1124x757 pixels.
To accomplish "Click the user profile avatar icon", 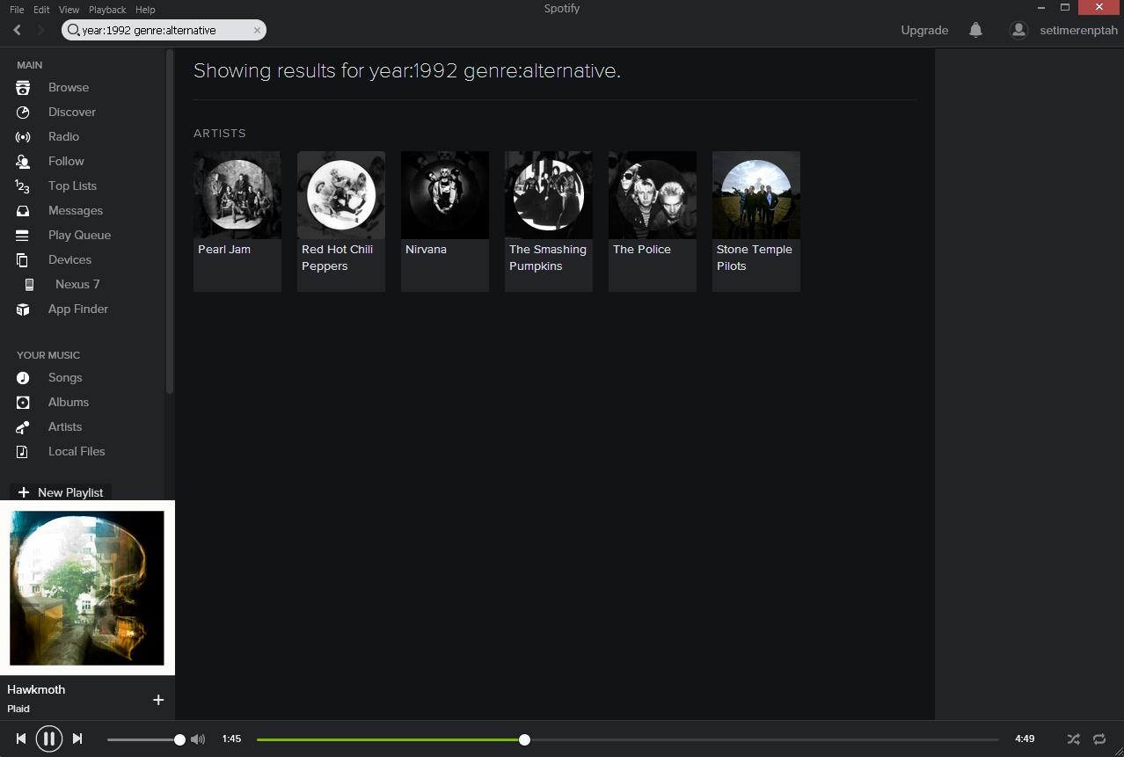I will tap(1018, 30).
